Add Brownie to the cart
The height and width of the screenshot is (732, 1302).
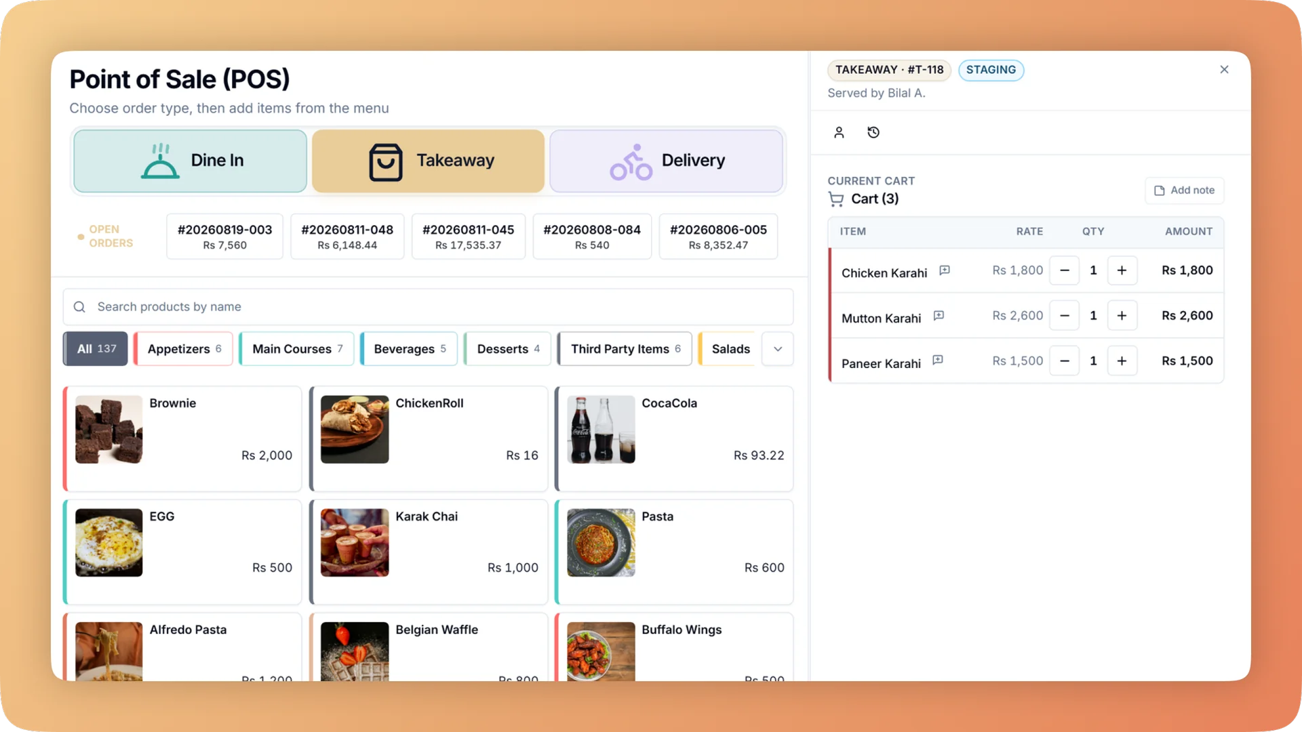pyautogui.click(x=182, y=439)
